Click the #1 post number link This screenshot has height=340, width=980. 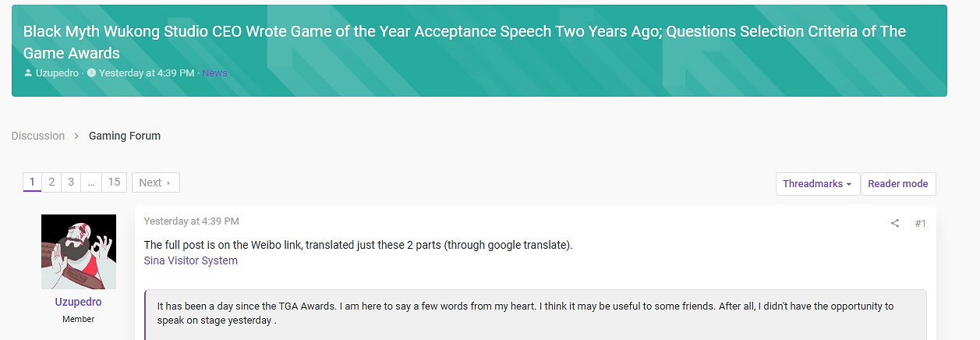tap(920, 223)
